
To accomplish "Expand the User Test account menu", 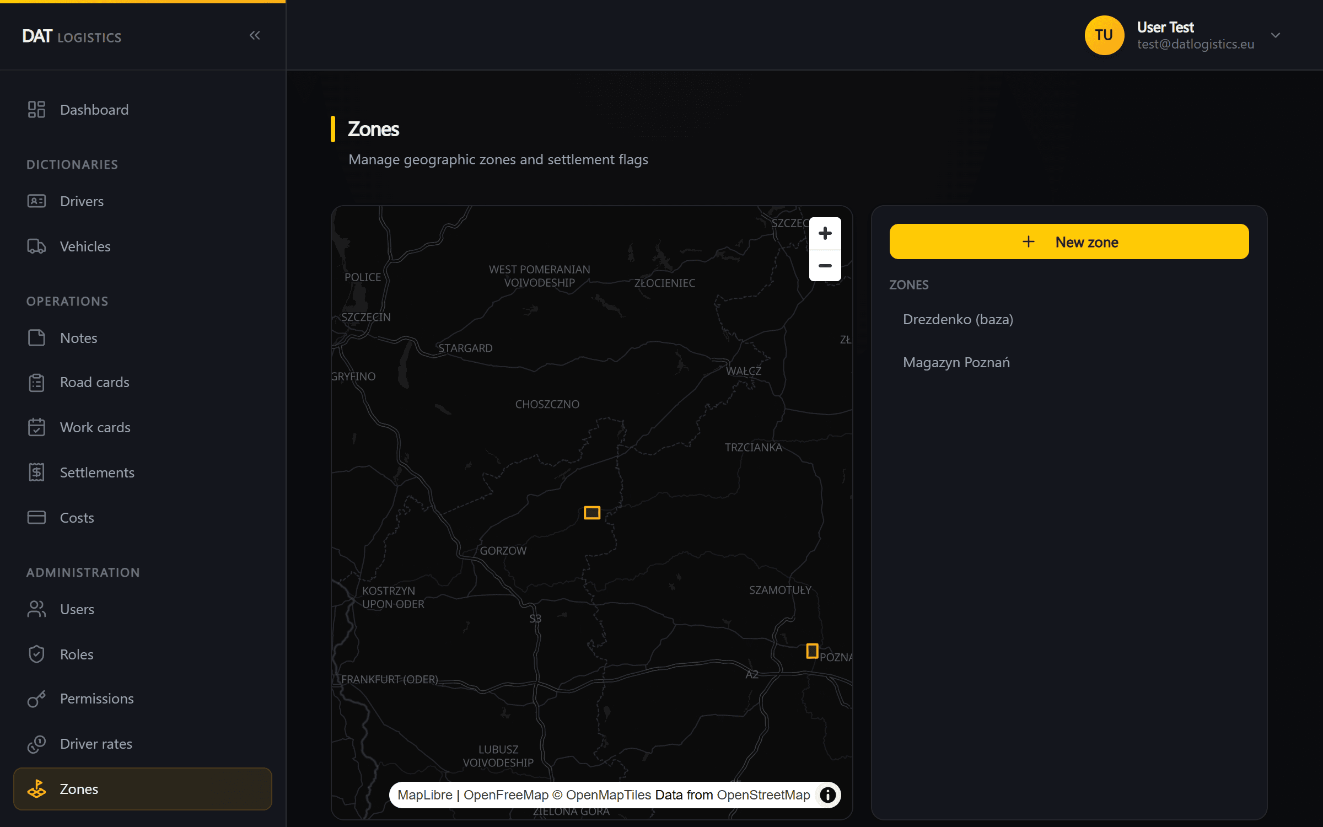I will (1275, 35).
